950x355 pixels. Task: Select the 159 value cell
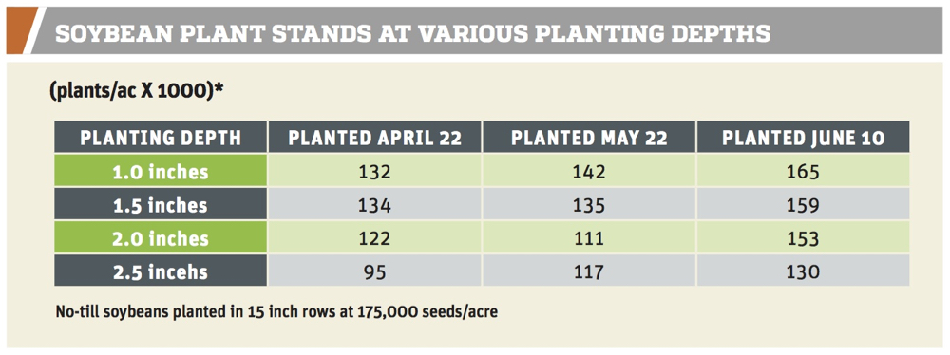pyautogui.click(x=804, y=205)
